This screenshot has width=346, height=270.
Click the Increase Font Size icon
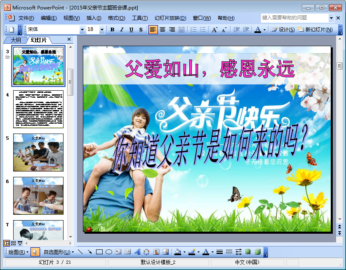214,30
